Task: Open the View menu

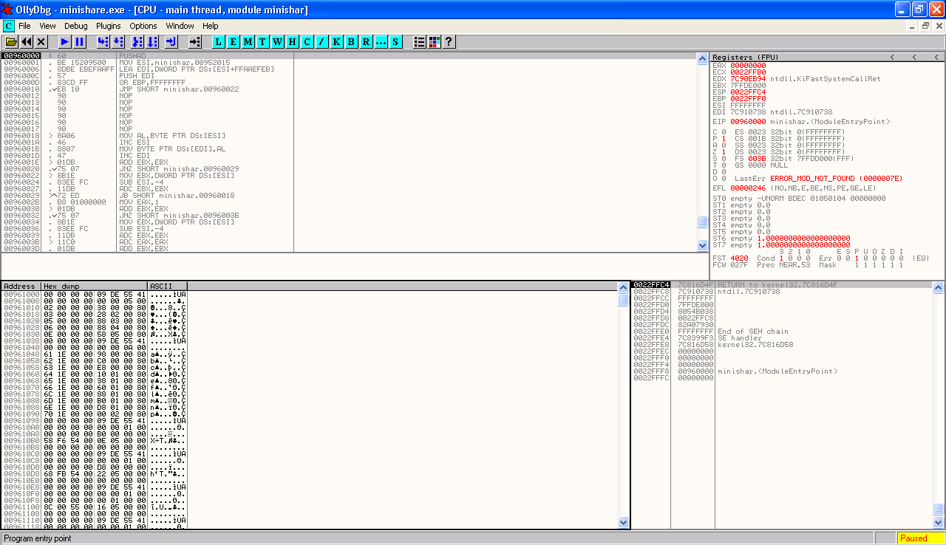Action: click(47, 26)
